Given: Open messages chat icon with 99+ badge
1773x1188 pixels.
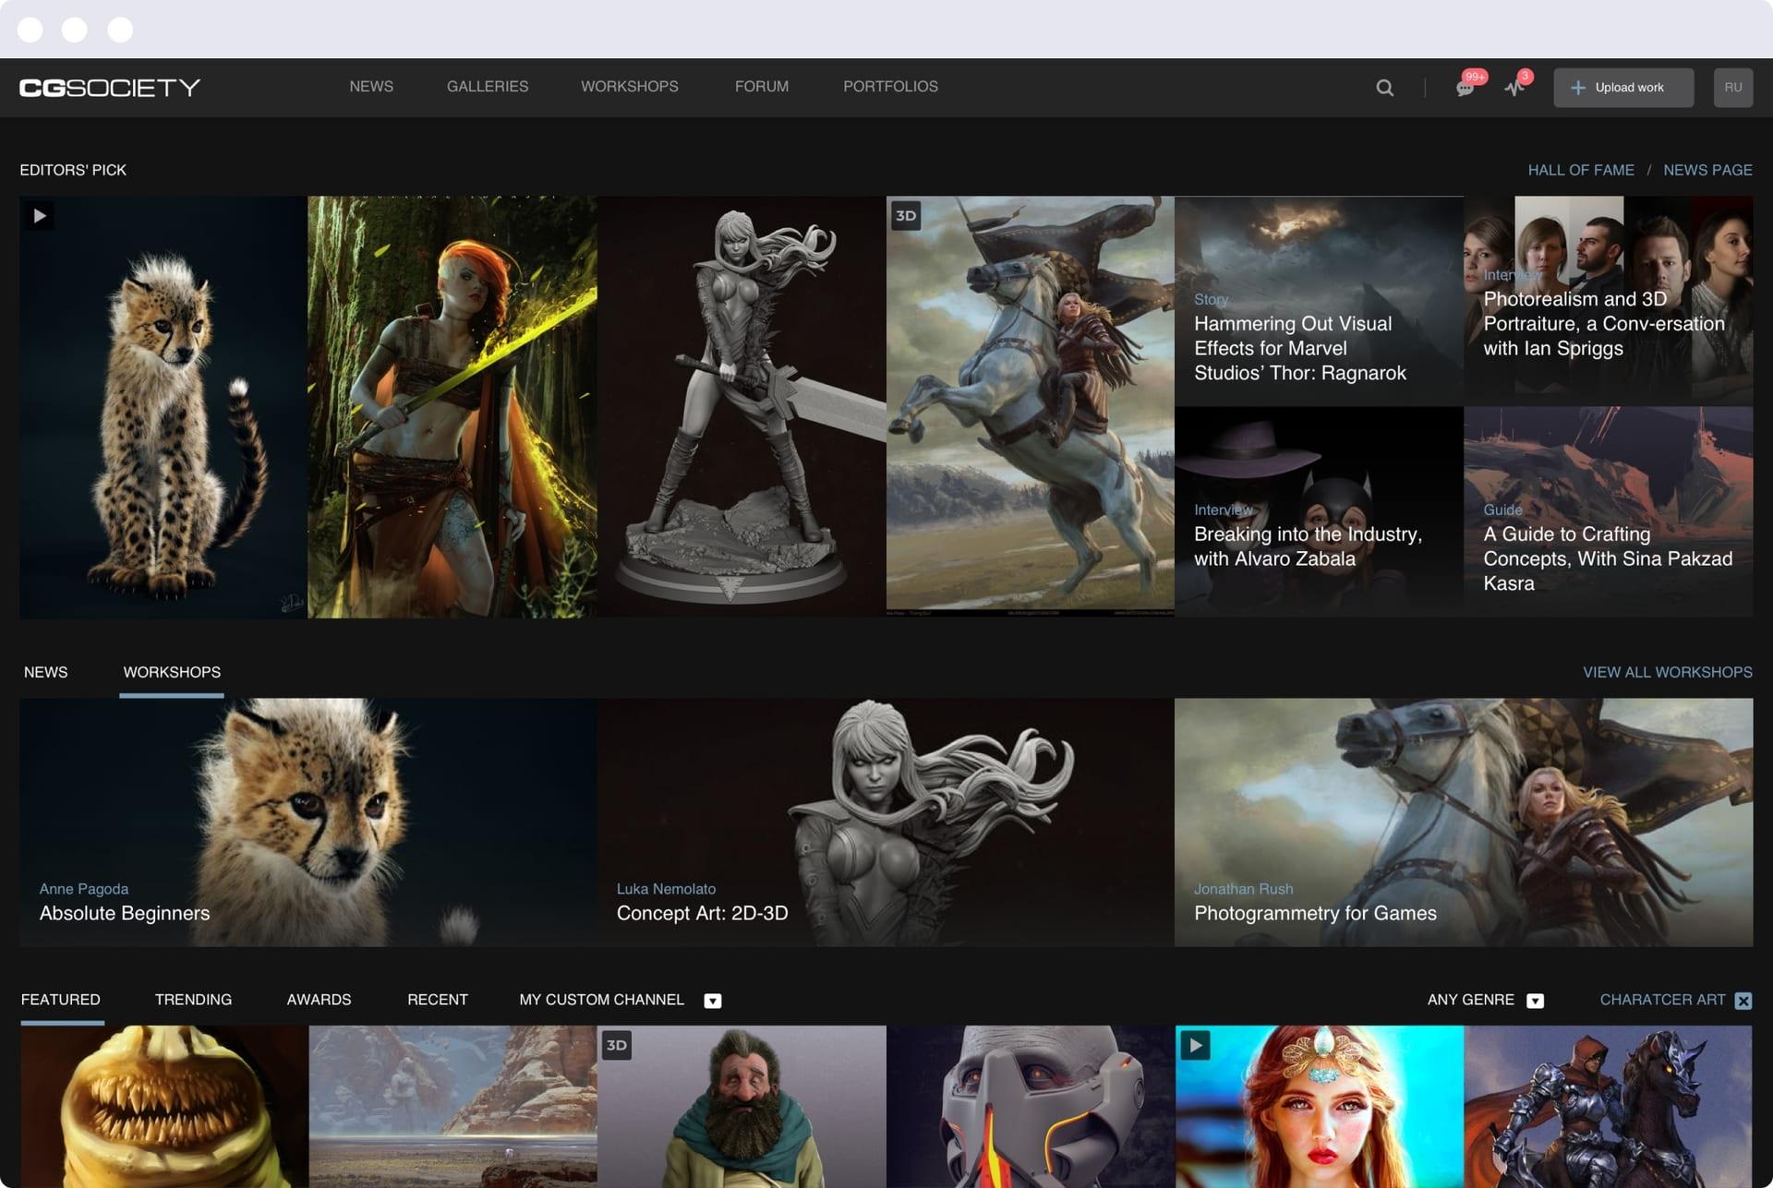Looking at the screenshot, I should (1465, 88).
